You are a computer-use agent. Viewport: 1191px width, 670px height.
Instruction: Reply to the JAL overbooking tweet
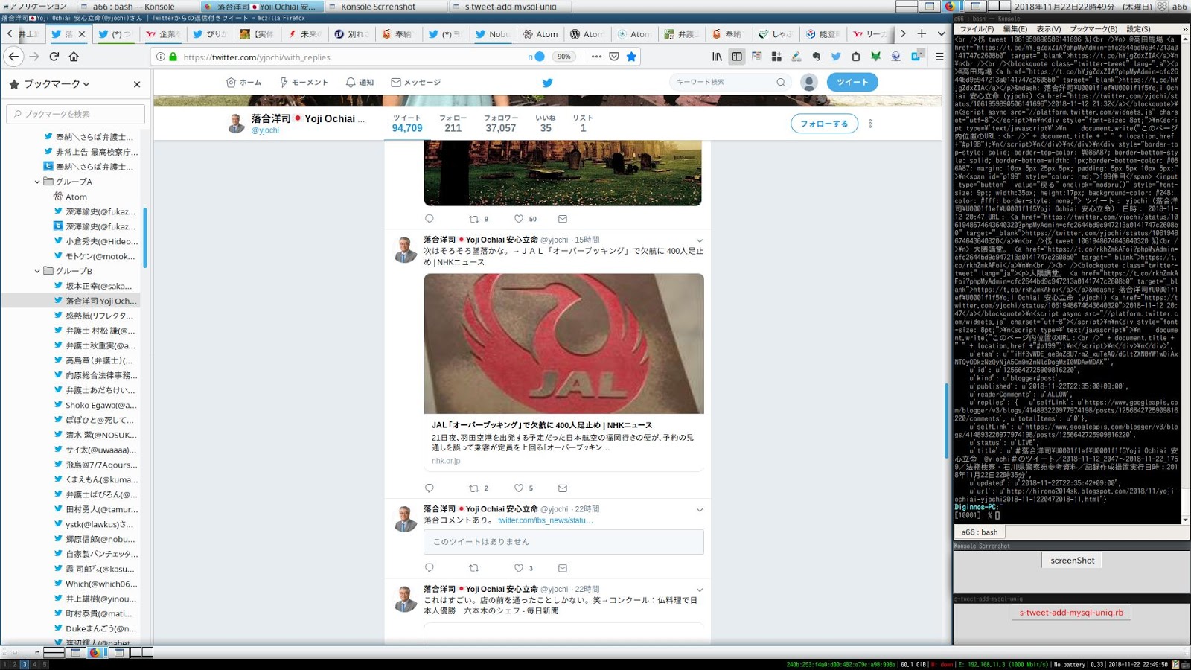pyautogui.click(x=429, y=488)
